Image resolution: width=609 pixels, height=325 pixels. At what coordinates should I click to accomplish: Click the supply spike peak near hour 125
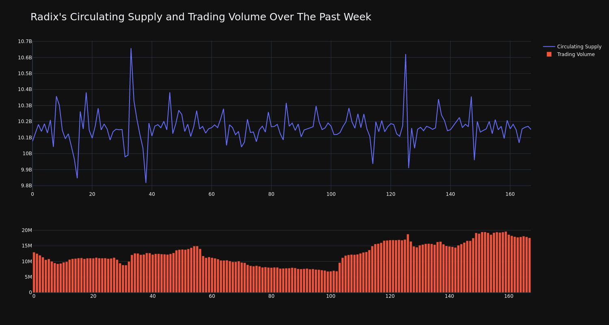click(406, 54)
